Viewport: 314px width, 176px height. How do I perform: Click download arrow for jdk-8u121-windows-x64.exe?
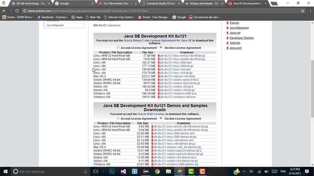pyautogui.click(x=159, y=97)
